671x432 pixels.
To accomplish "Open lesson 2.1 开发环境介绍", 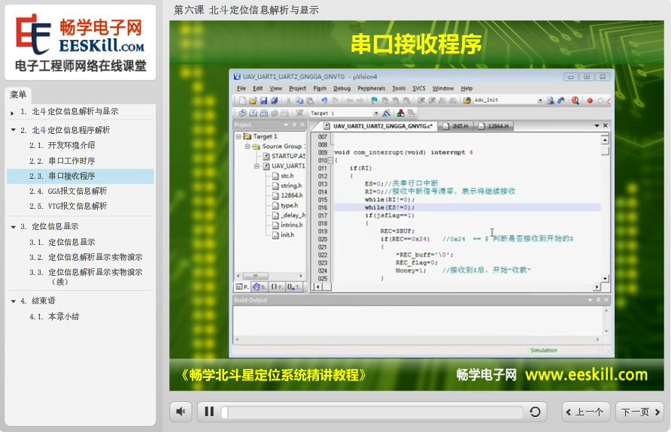I will point(62,145).
